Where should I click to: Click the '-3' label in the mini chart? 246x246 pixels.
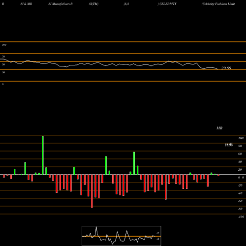158,239
